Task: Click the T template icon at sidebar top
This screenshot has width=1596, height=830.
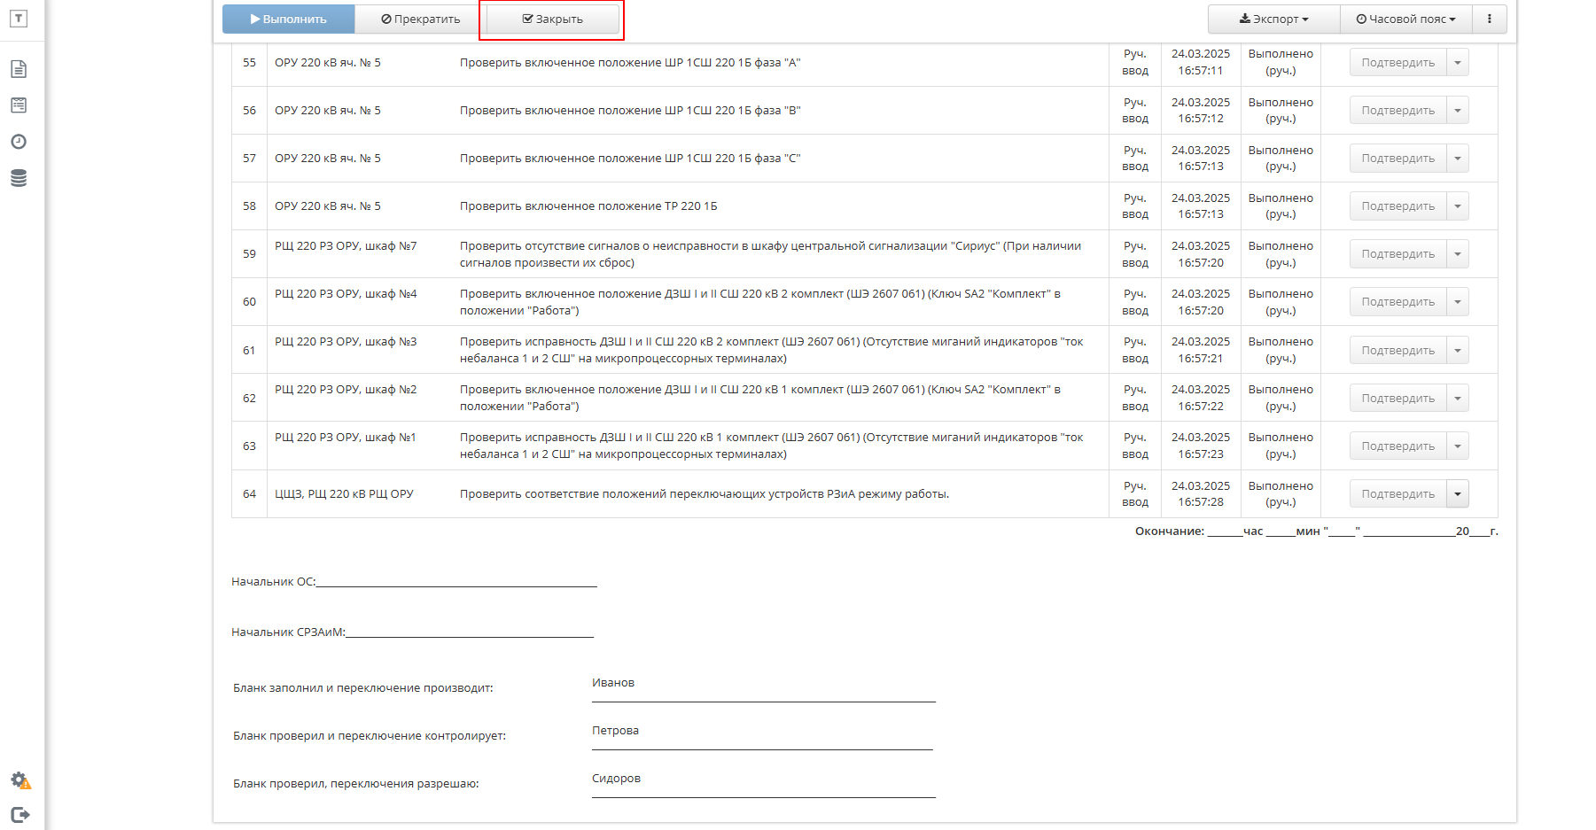Action: click(19, 19)
